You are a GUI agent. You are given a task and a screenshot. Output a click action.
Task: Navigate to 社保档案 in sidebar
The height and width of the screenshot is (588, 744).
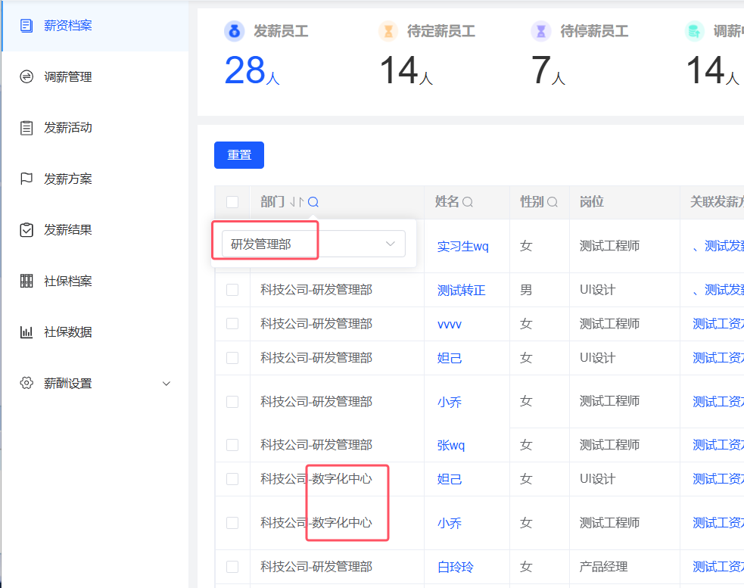coord(68,282)
